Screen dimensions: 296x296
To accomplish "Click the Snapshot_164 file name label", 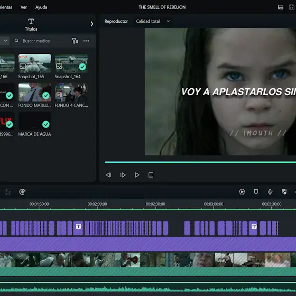I will coord(68,77).
